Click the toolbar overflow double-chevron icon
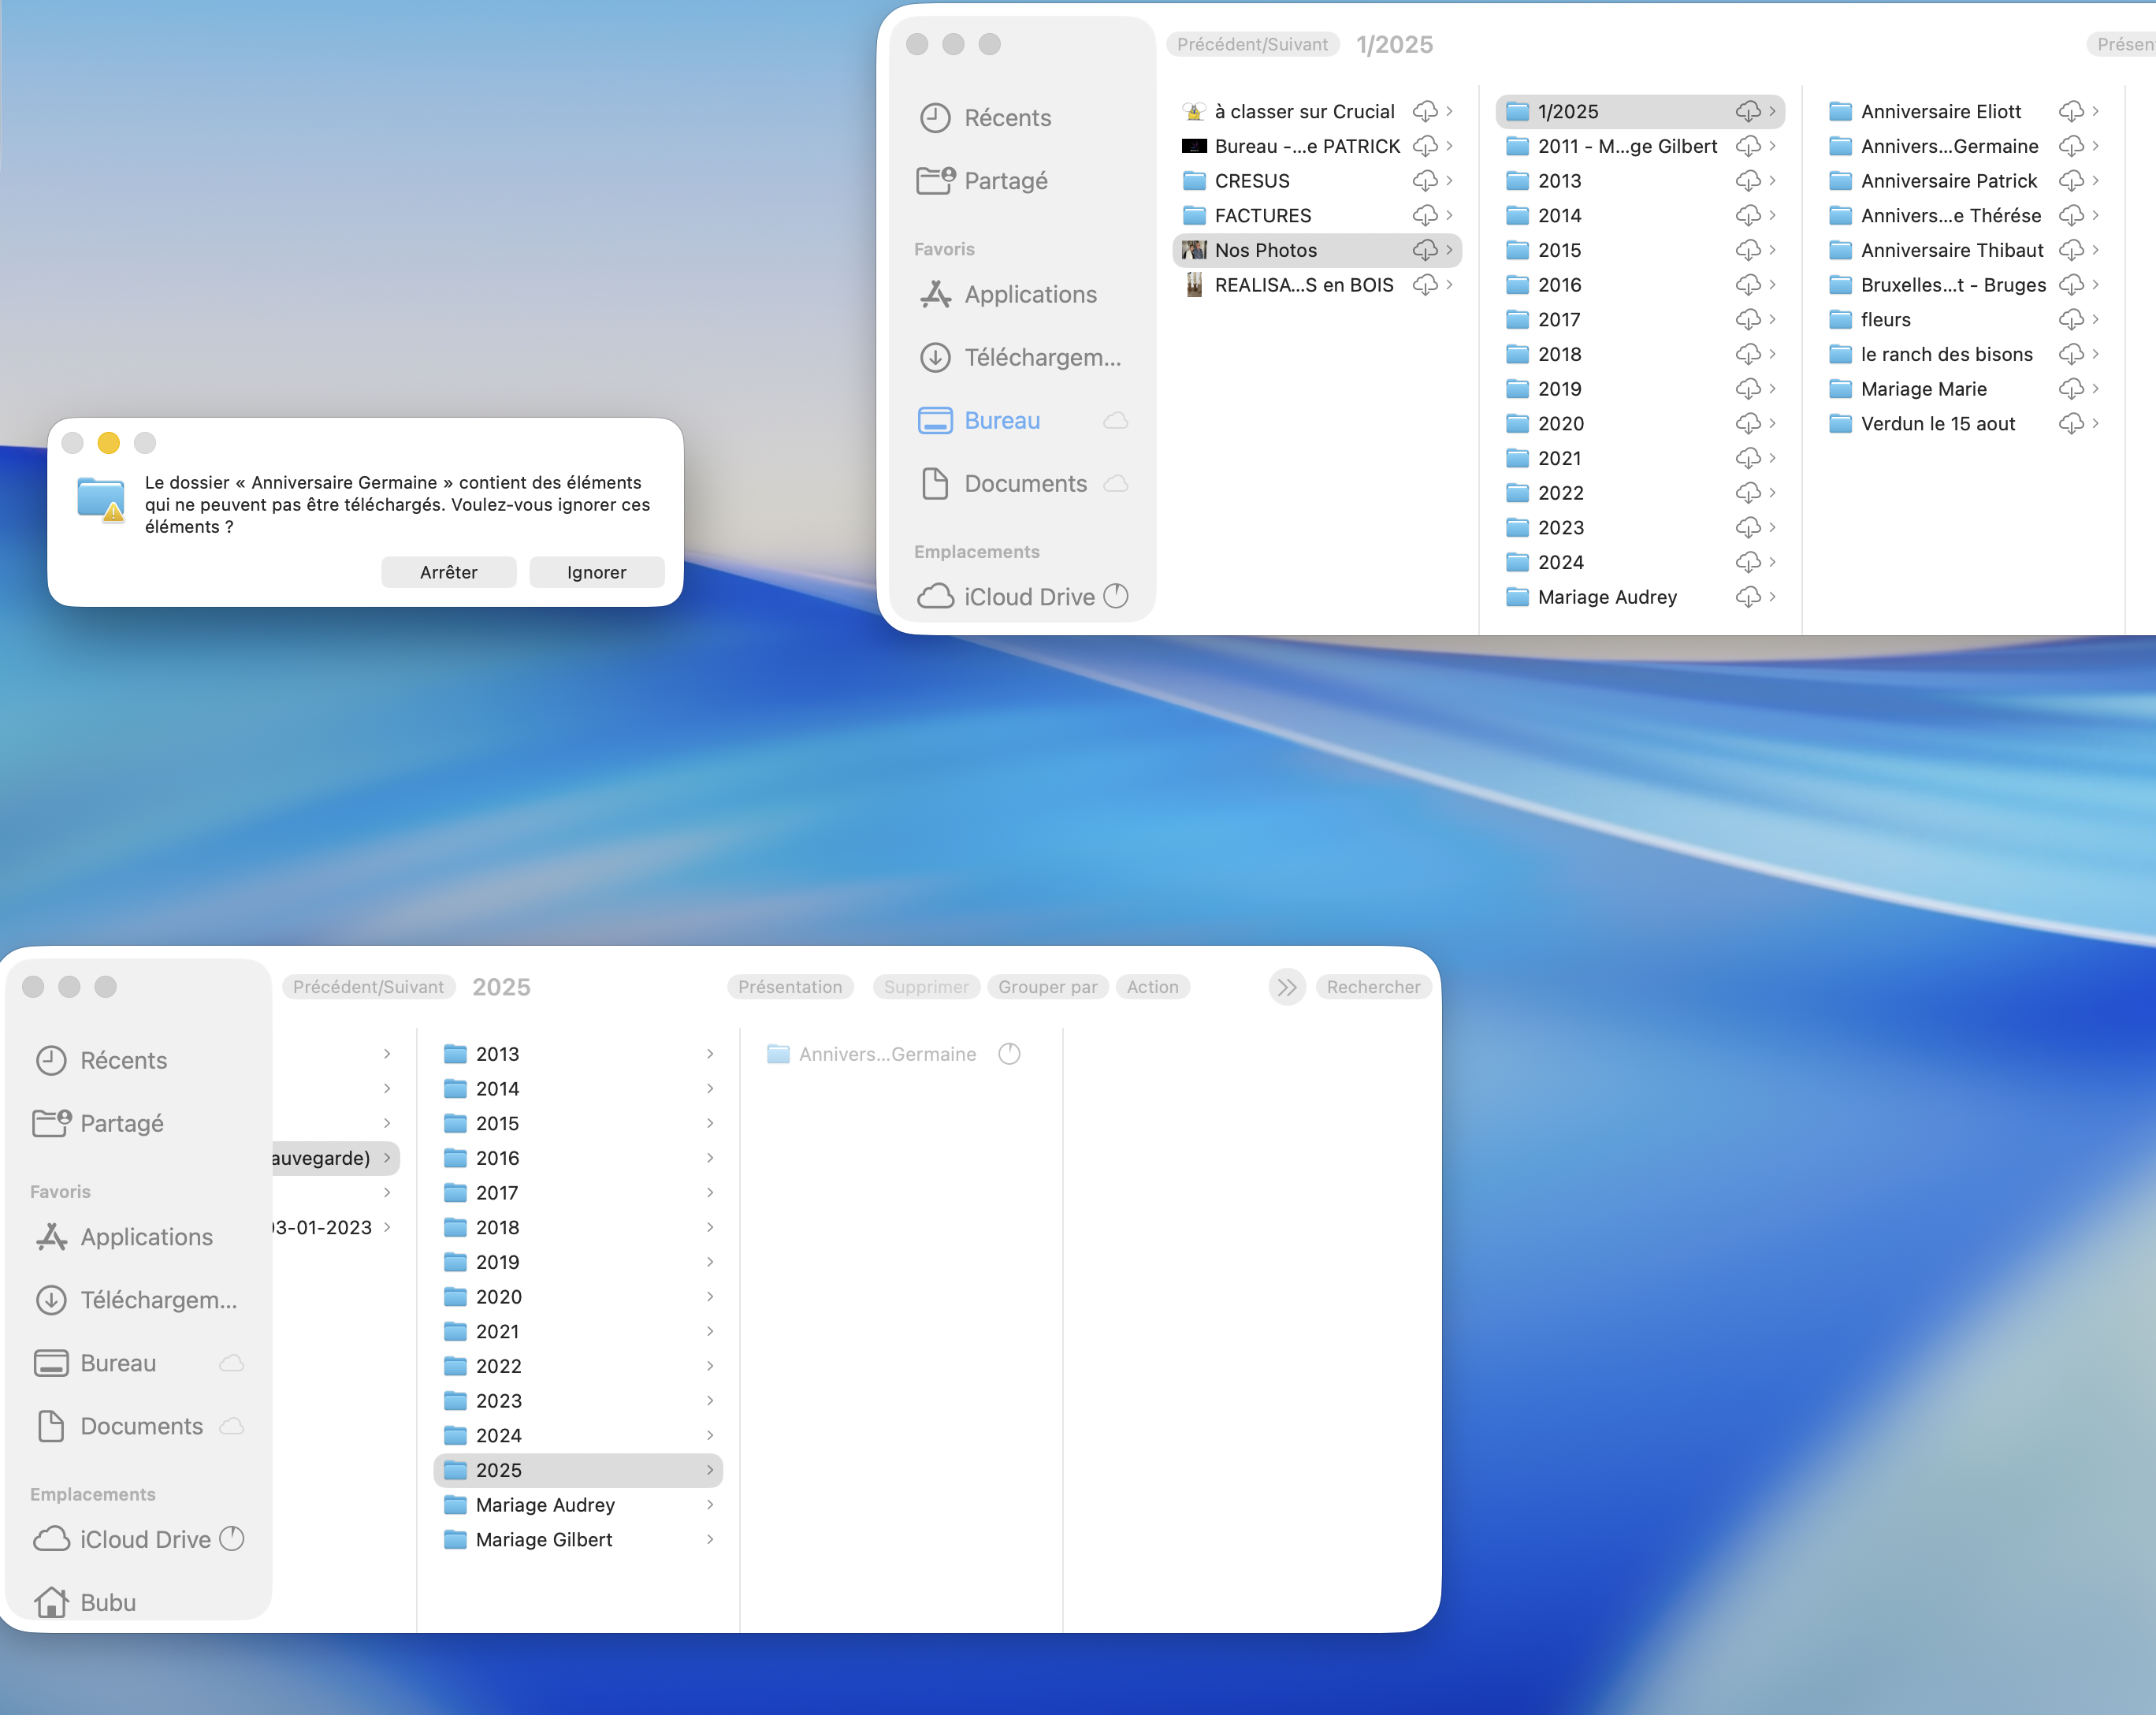The height and width of the screenshot is (1715, 2156). tap(1287, 987)
